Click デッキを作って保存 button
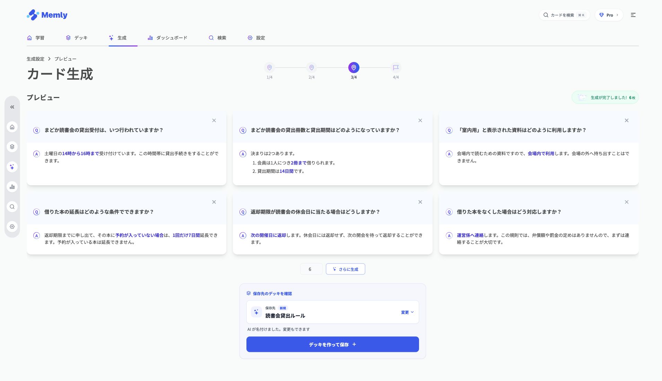Viewport: 662px width, 381px height. 332,344
